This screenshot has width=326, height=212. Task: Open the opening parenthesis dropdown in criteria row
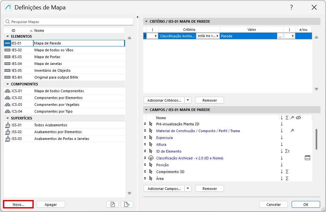click(x=152, y=36)
